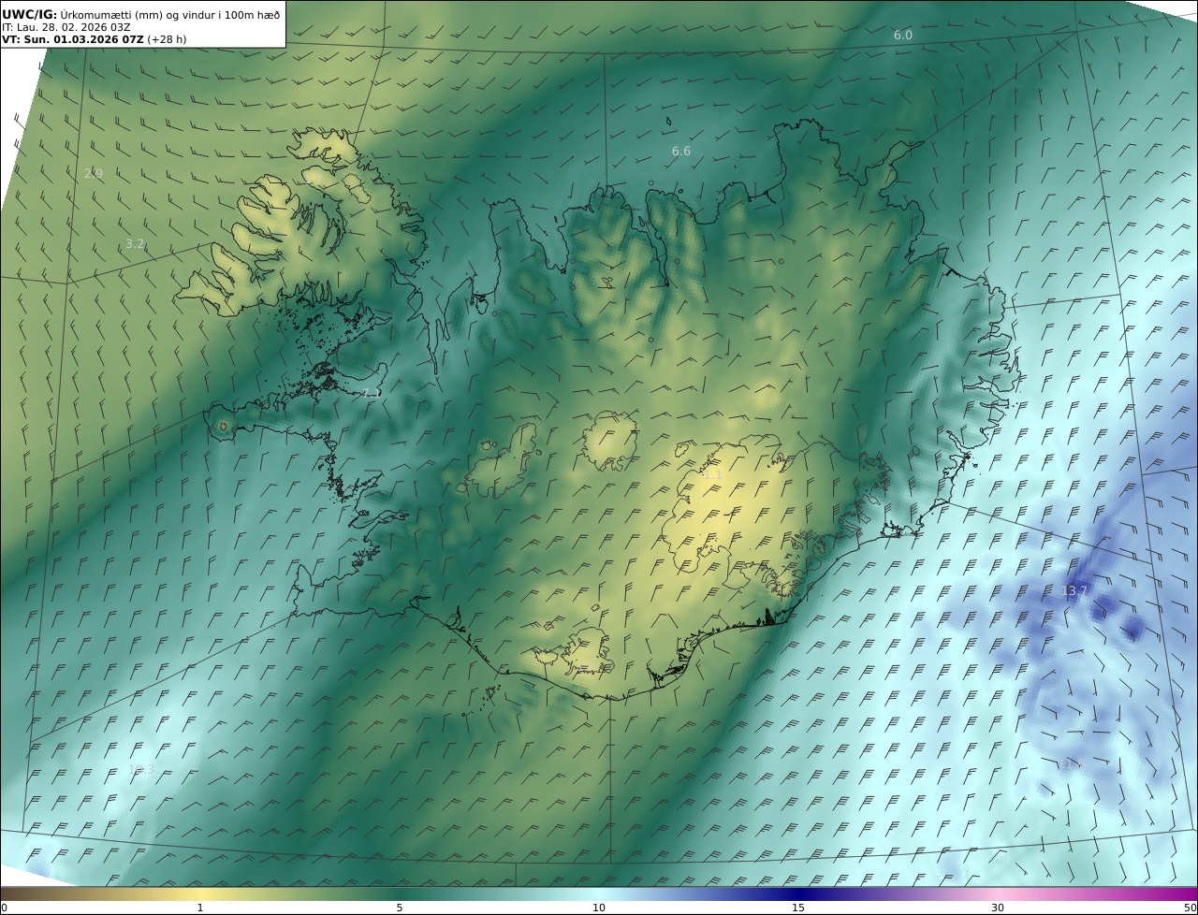
Task: Click the 'UWC/IG: Úrkomumætti (mm)' title line
Action: (x=140, y=14)
